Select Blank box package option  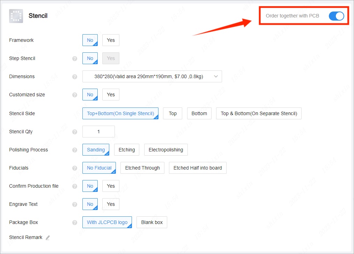point(152,222)
